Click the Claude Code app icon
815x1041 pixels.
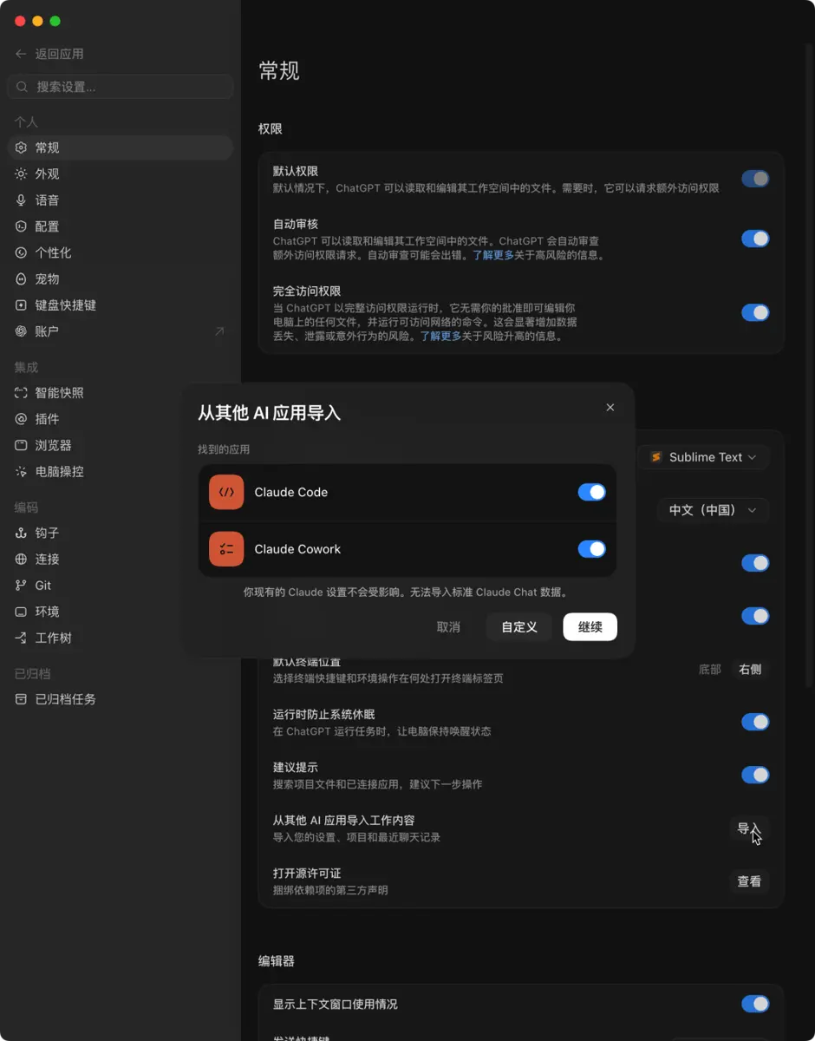[226, 492]
